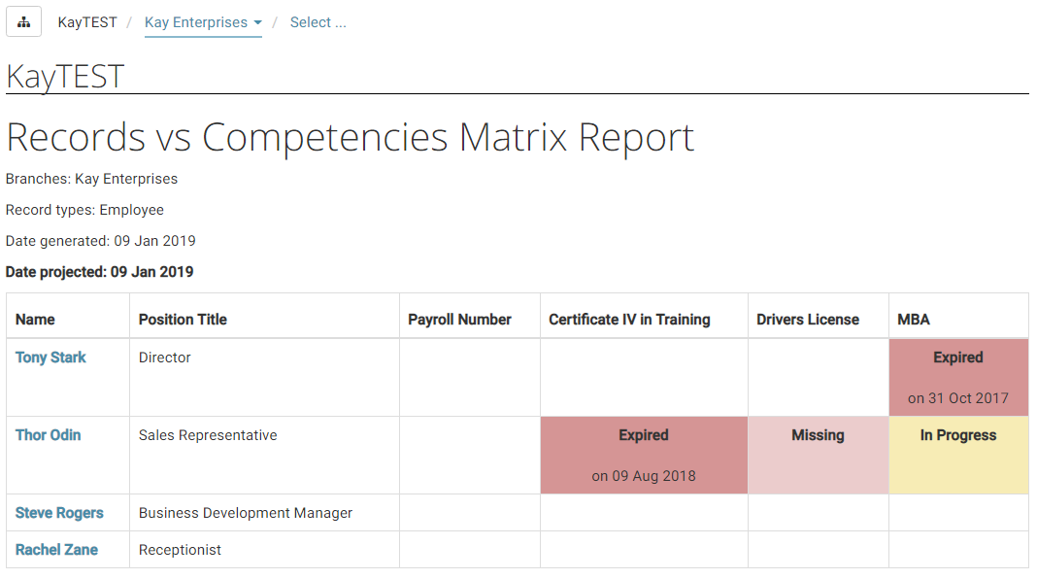Image resolution: width=1037 pixels, height=579 pixels.
Task: Click Thor Odin's Missing Drivers License cell
Action: click(819, 456)
